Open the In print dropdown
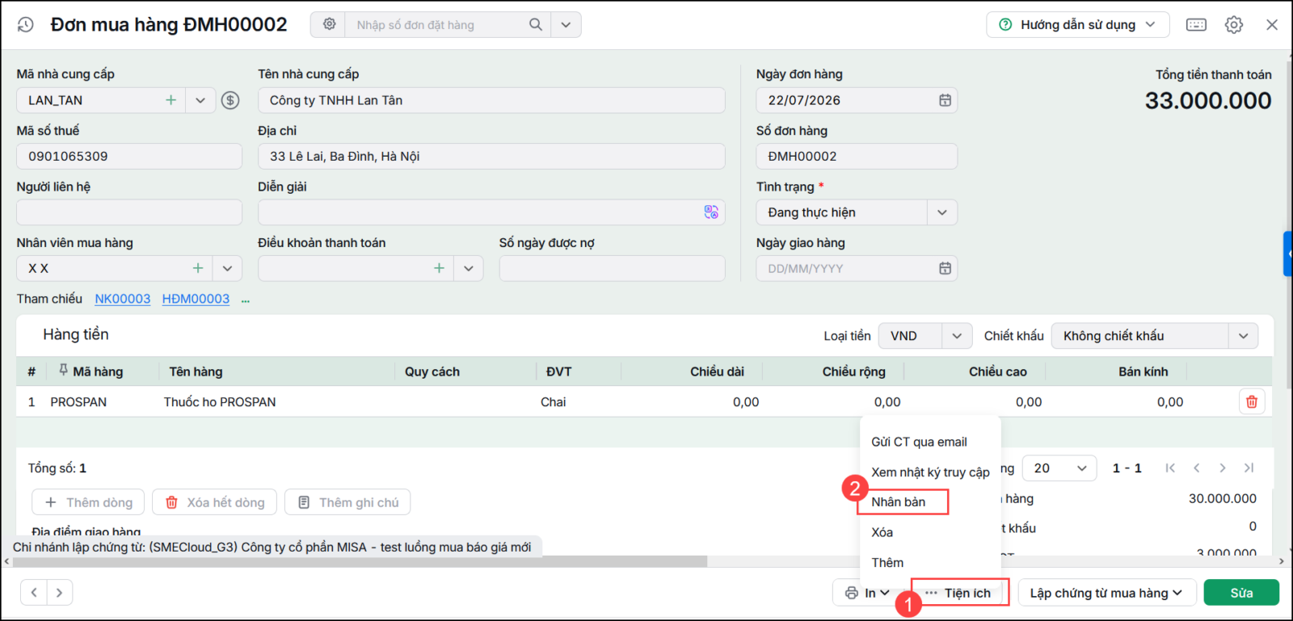 coord(867,593)
